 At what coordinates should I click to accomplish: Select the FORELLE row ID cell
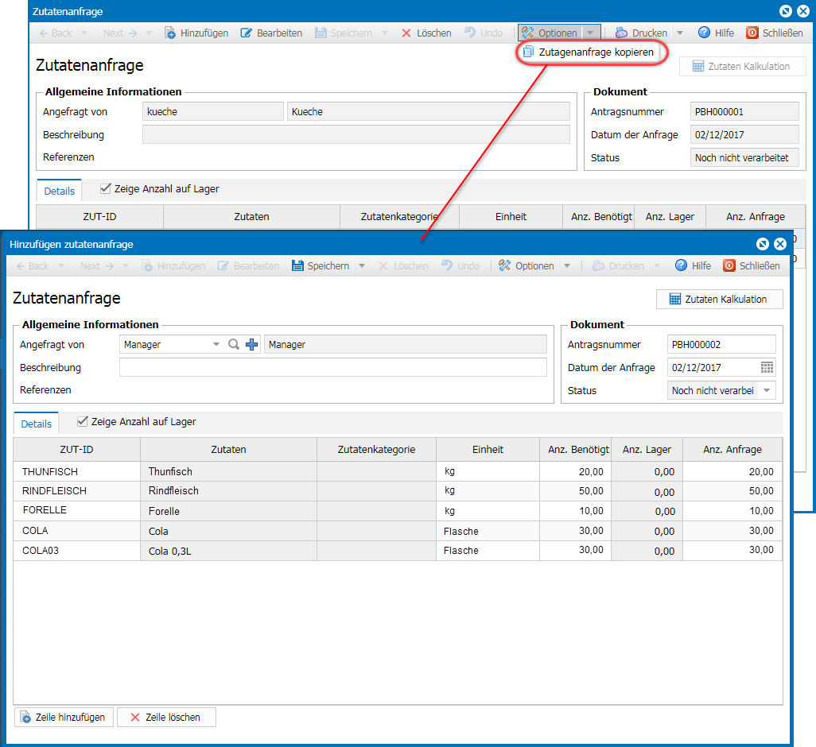[x=76, y=510]
